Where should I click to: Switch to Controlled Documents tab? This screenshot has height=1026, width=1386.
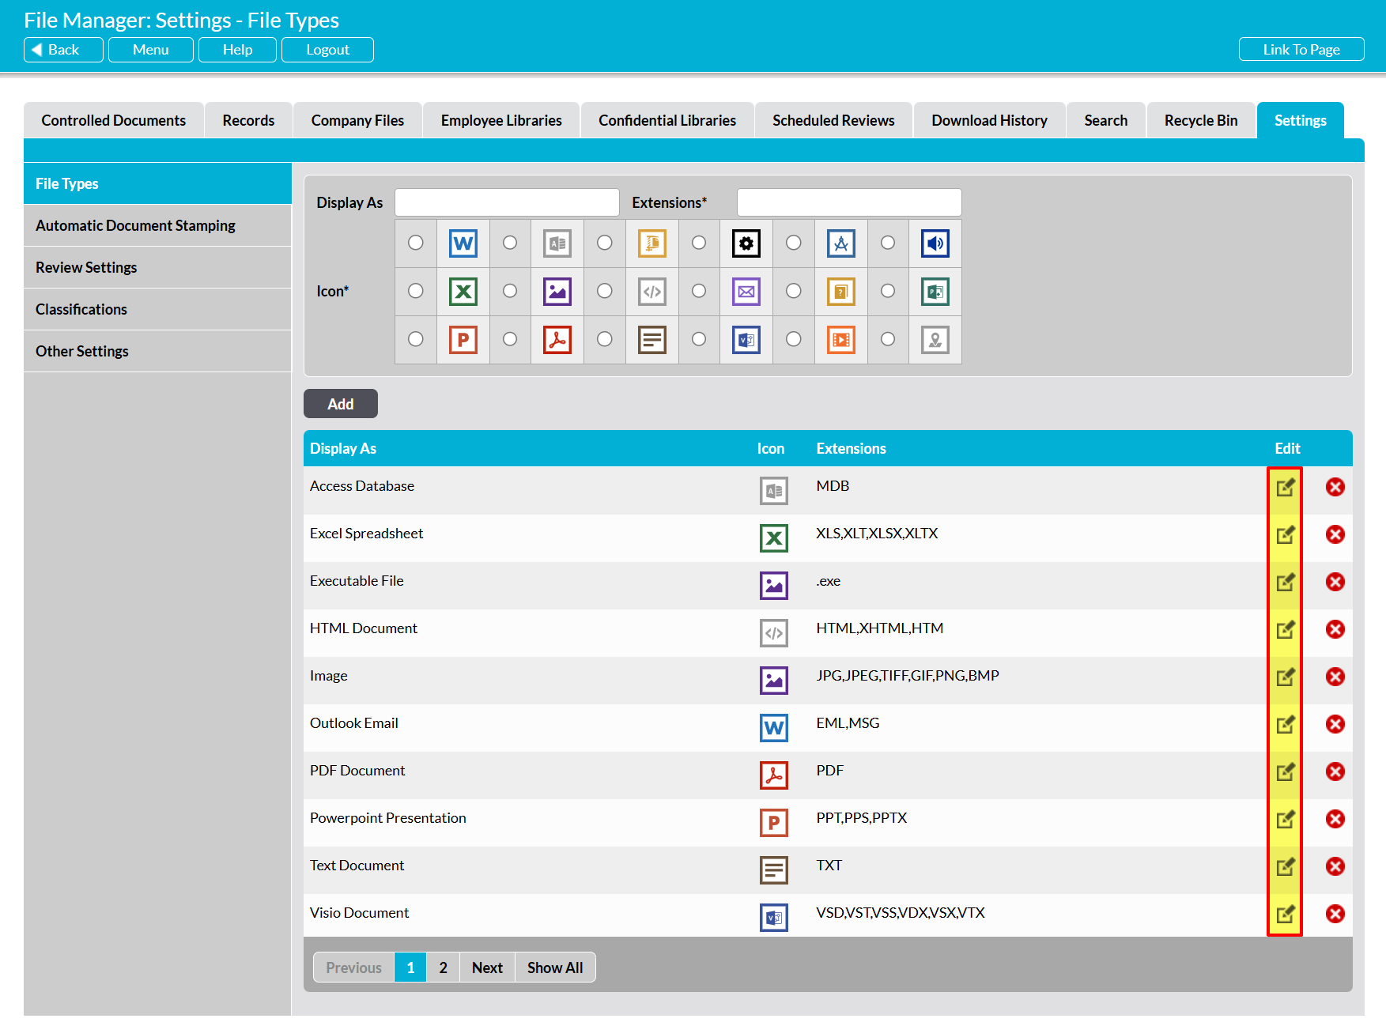[114, 120]
